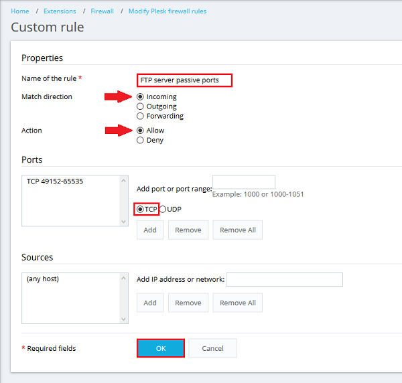Image resolution: width=402 pixels, height=383 pixels.
Task: Go to Home breadcrumb link
Action: [x=20, y=11]
